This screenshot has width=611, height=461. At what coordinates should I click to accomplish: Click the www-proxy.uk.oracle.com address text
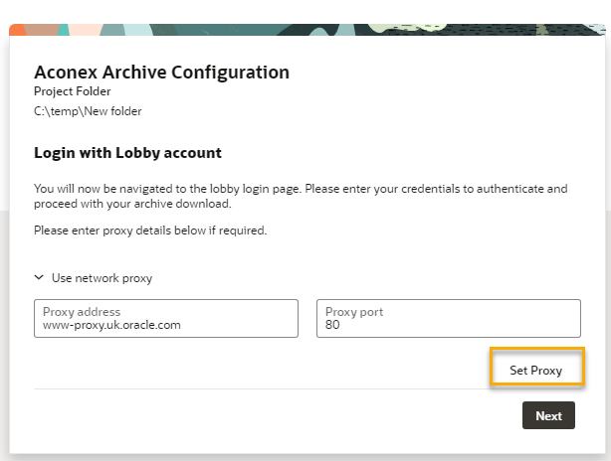point(111,325)
